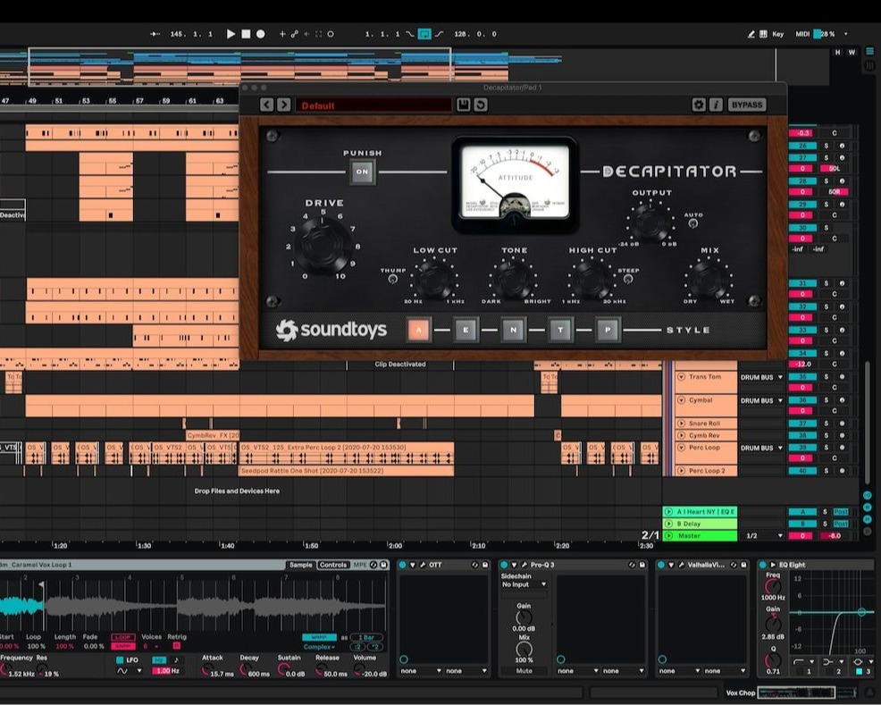Open the OTT plugin window wrench icon
Image resolution: width=881 pixels, height=705 pixels.
click(423, 565)
